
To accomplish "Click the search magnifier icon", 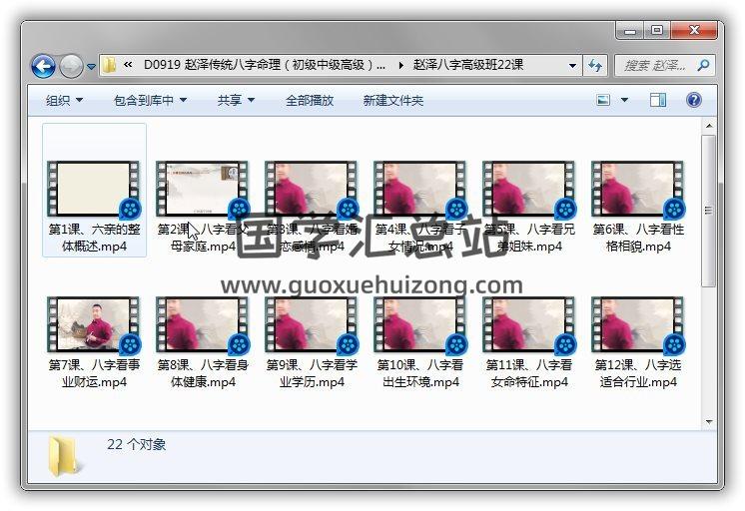I will point(703,65).
